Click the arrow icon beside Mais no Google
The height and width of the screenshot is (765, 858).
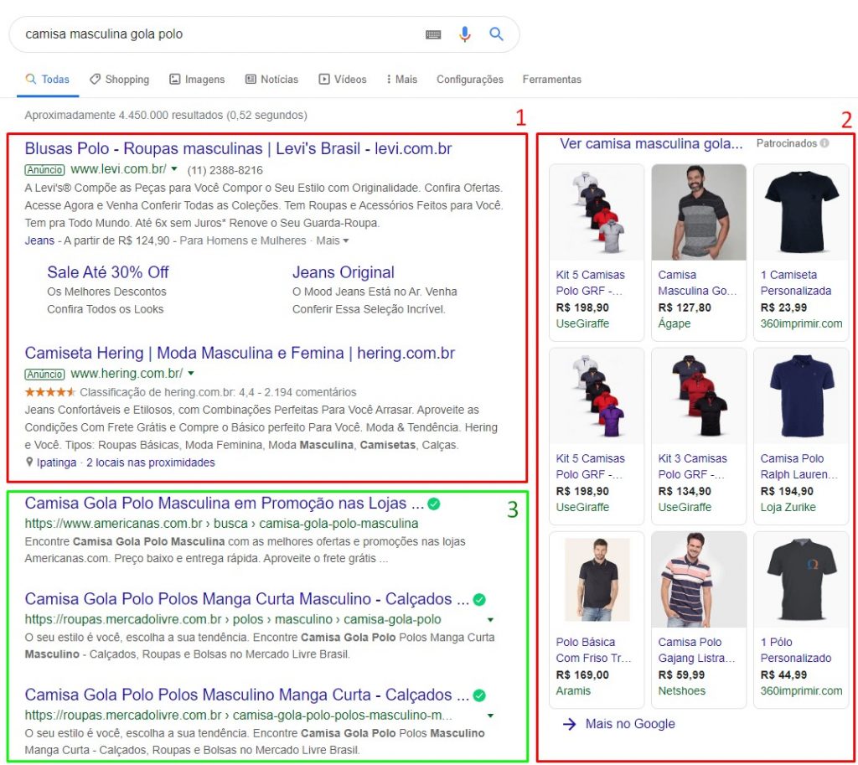(x=570, y=724)
